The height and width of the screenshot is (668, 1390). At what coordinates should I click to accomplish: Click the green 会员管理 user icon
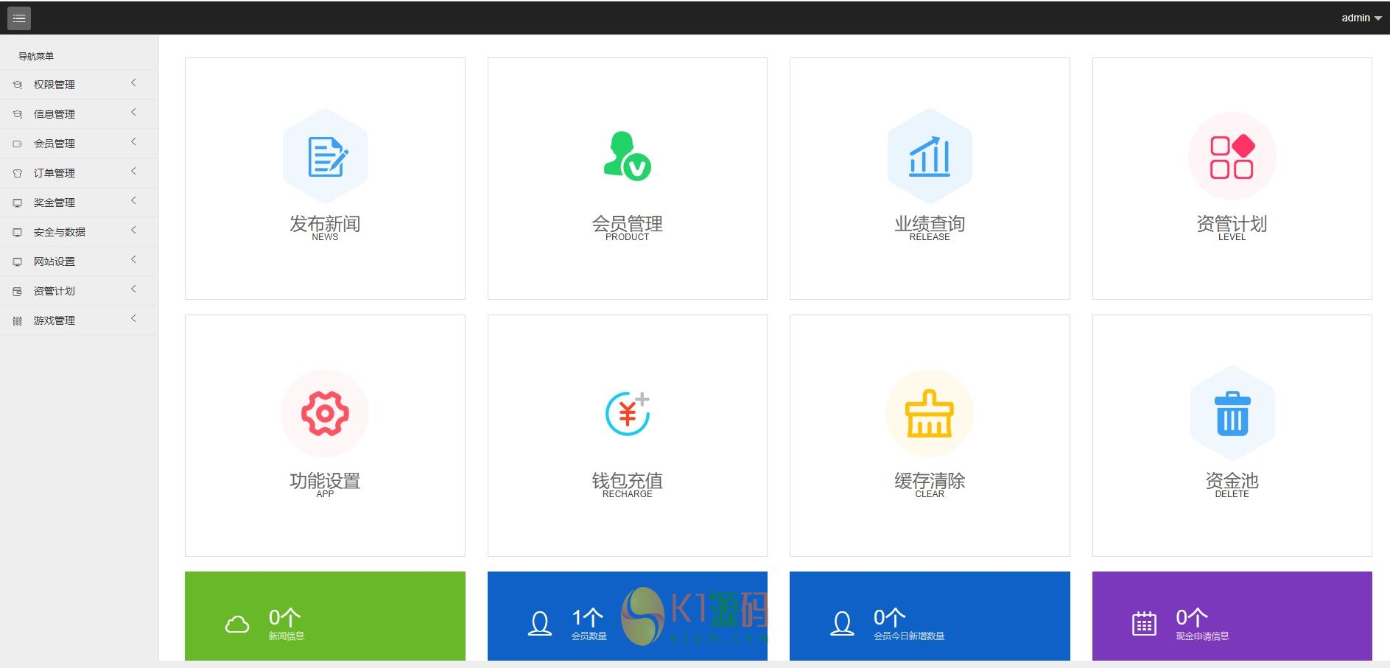pyautogui.click(x=627, y=156)
